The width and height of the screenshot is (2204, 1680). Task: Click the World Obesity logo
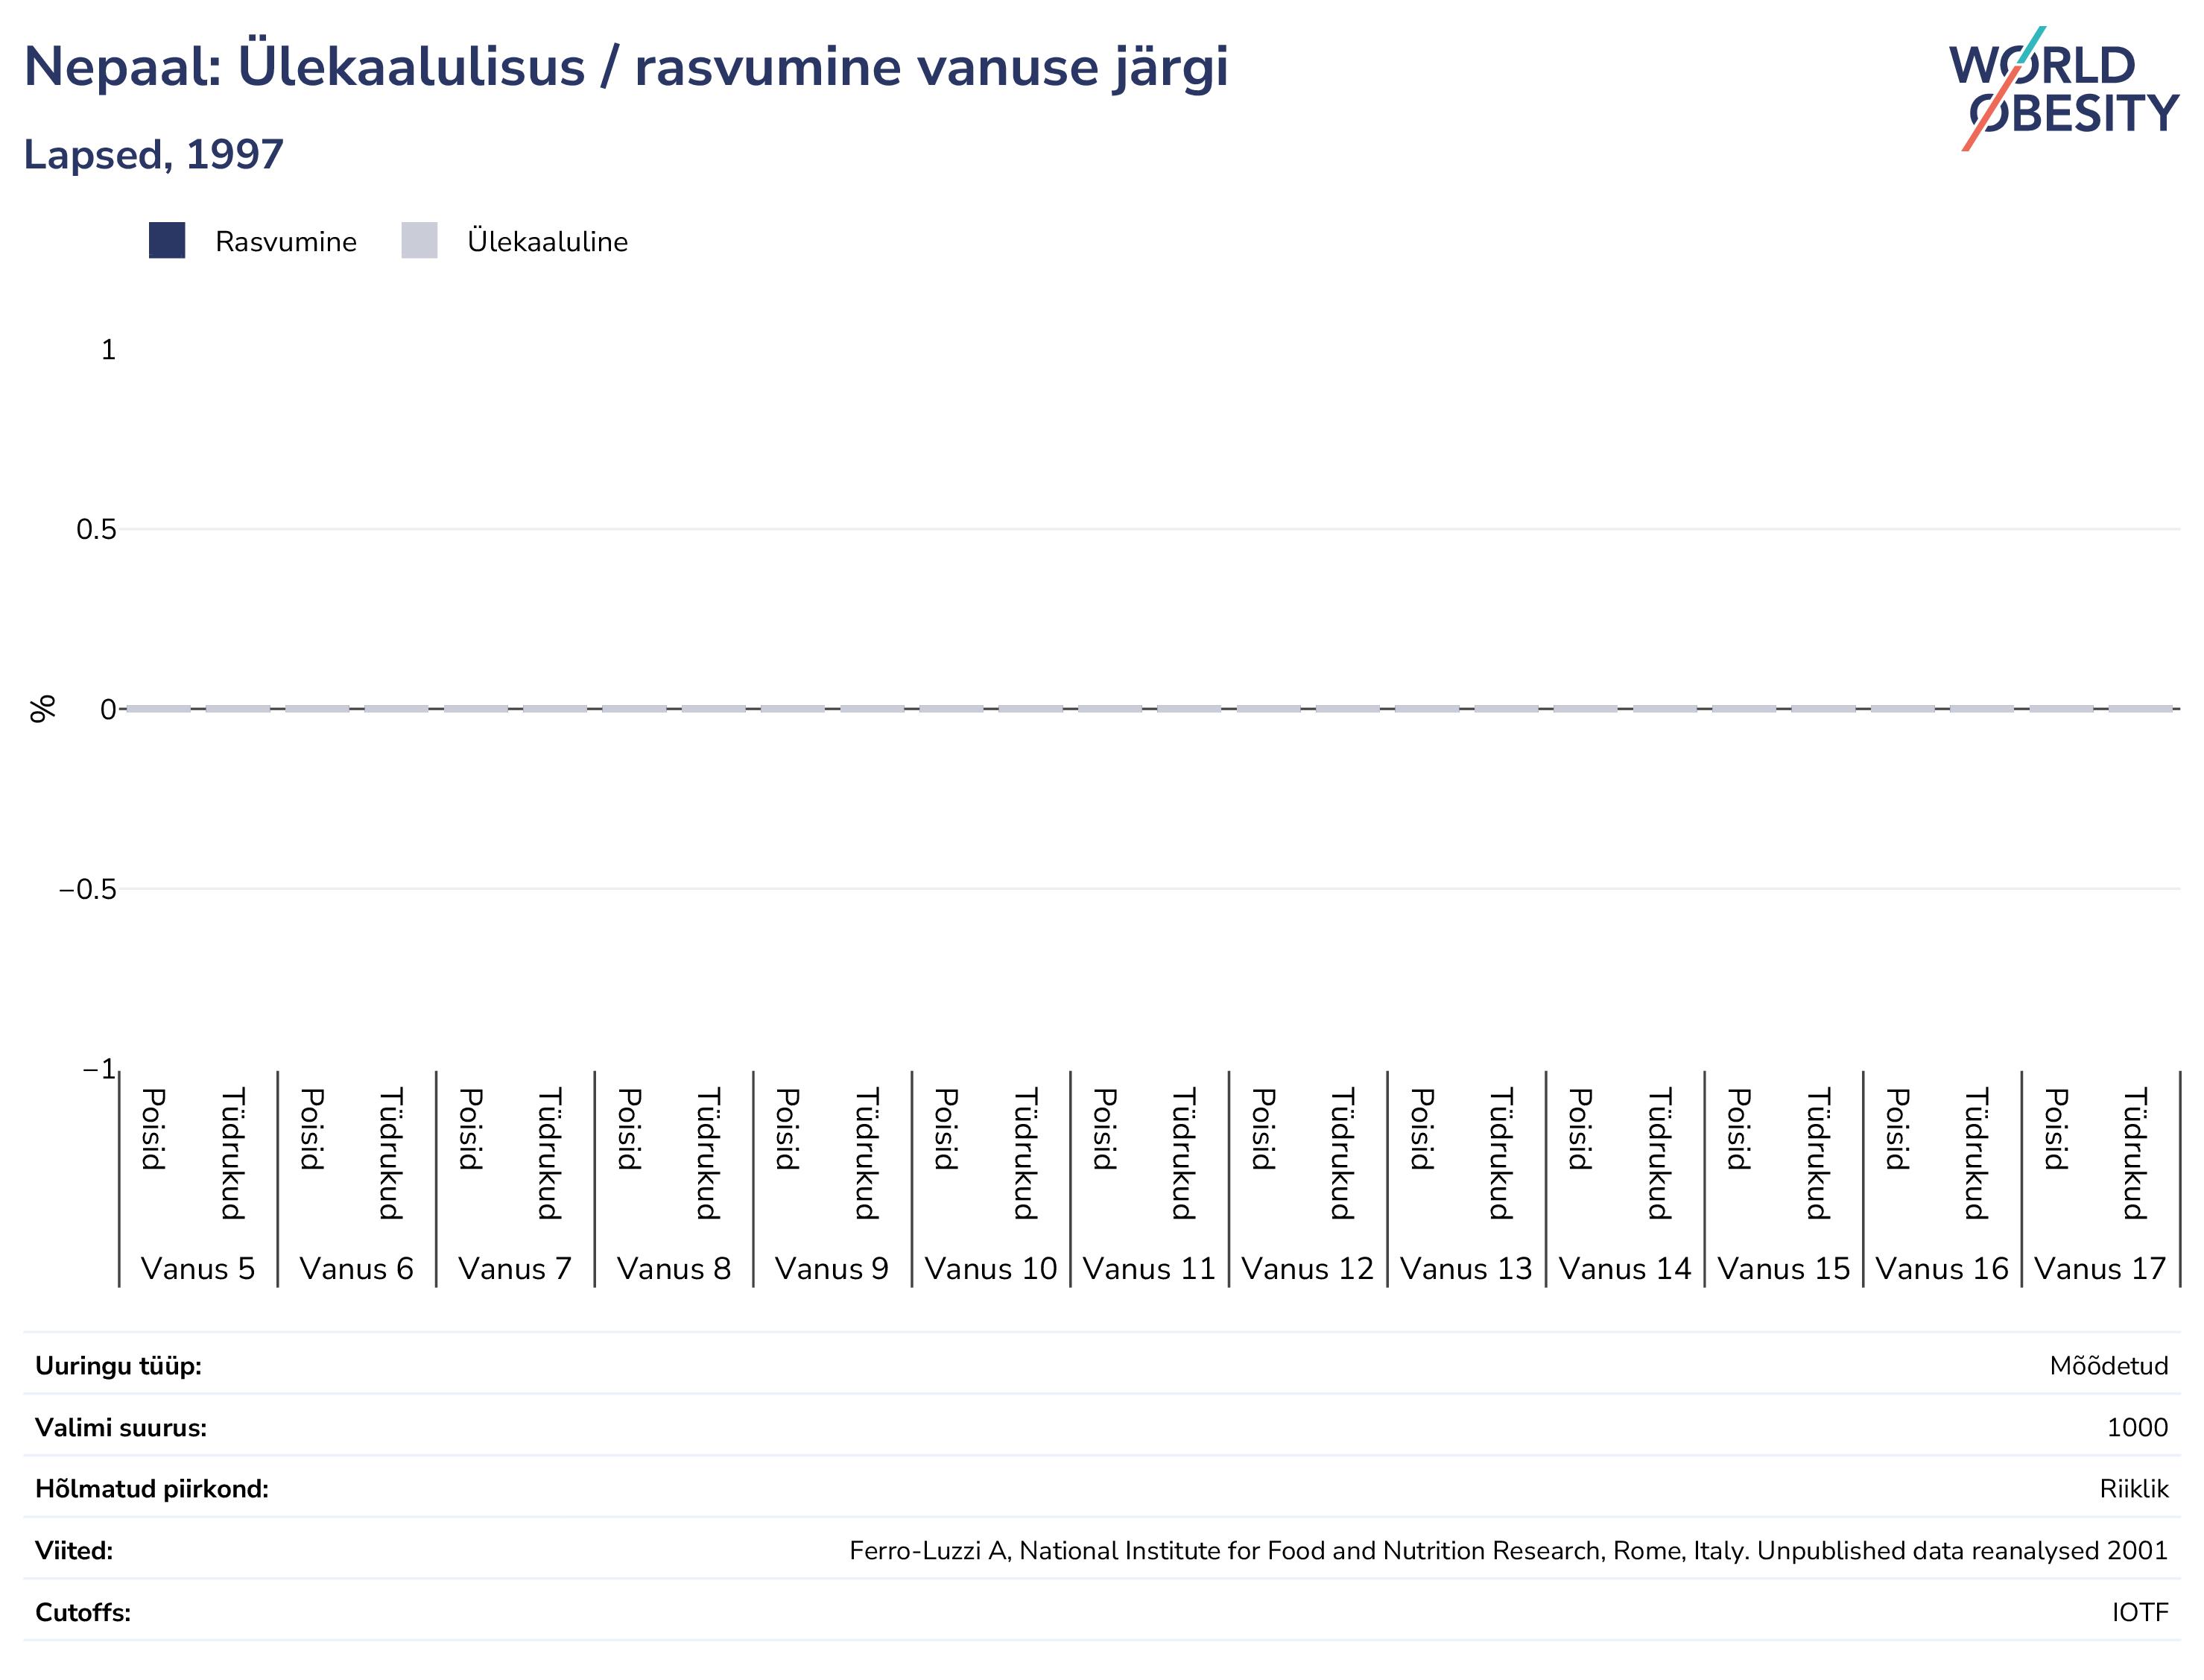coord(2062,89)
